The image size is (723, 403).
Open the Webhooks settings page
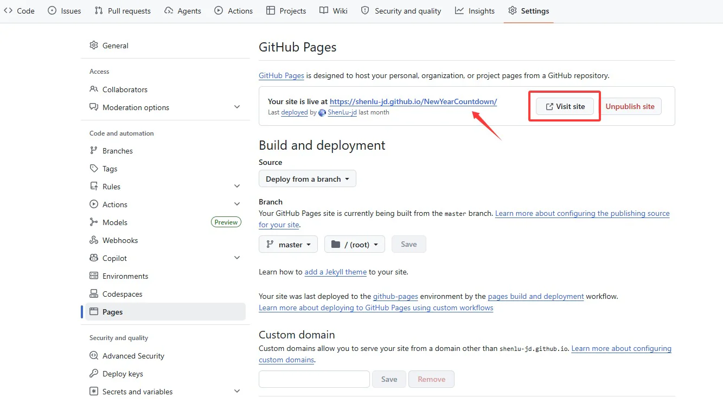pos(165,240)
